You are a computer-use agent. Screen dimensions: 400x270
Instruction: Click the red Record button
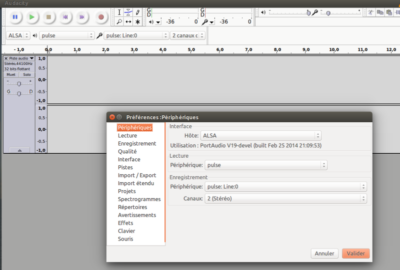click(x=100, y=17)
